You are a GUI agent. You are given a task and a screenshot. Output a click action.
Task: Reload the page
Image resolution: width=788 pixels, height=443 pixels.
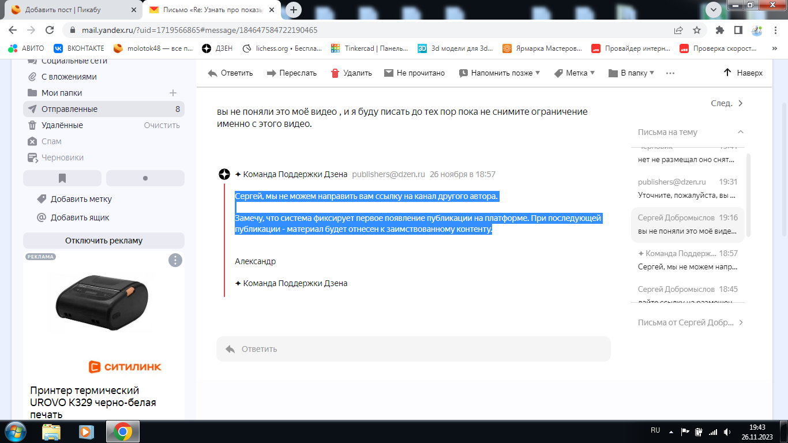tap(50, 30)
